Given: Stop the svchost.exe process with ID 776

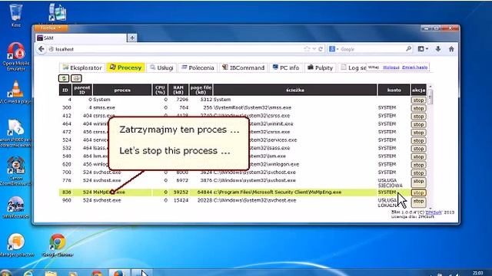Looking at the screenshot, I should pyautogui.click(x=418, y=182).
